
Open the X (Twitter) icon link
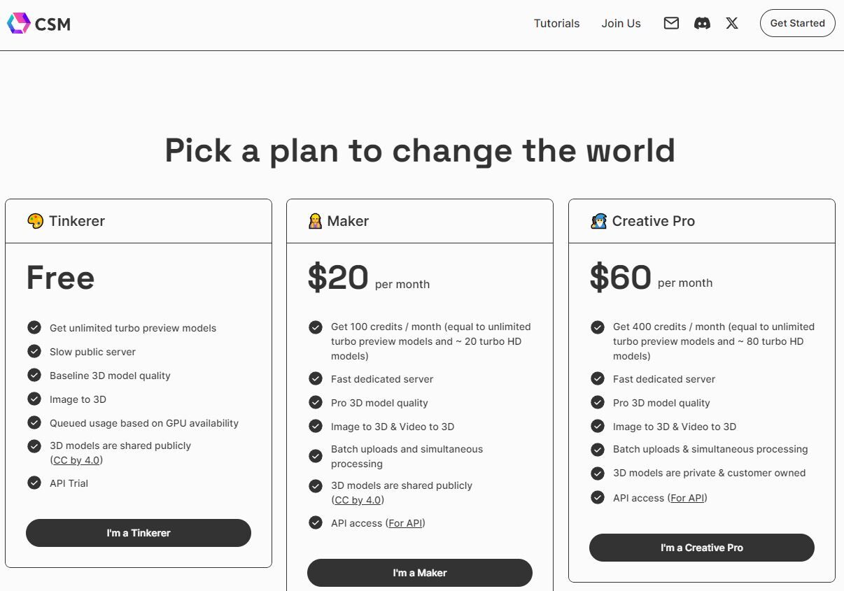[x=732, y=23]
